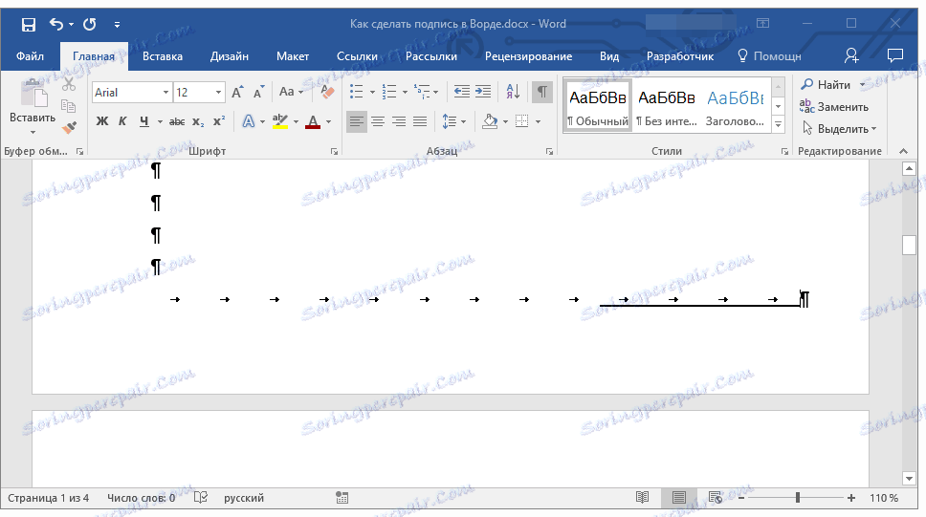The image size is (926, 517).
Task: Toggle subscript x₂ formatting
Action: click(x=198, y=121)
